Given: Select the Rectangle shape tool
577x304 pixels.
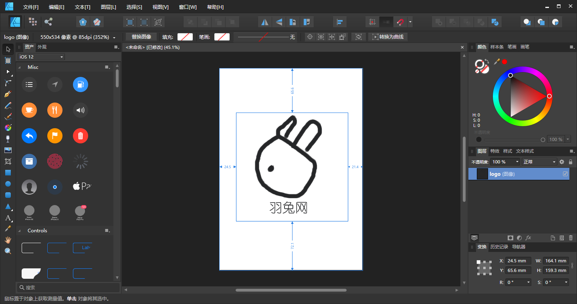Looking at the screenshot, I should pos(8,173).
